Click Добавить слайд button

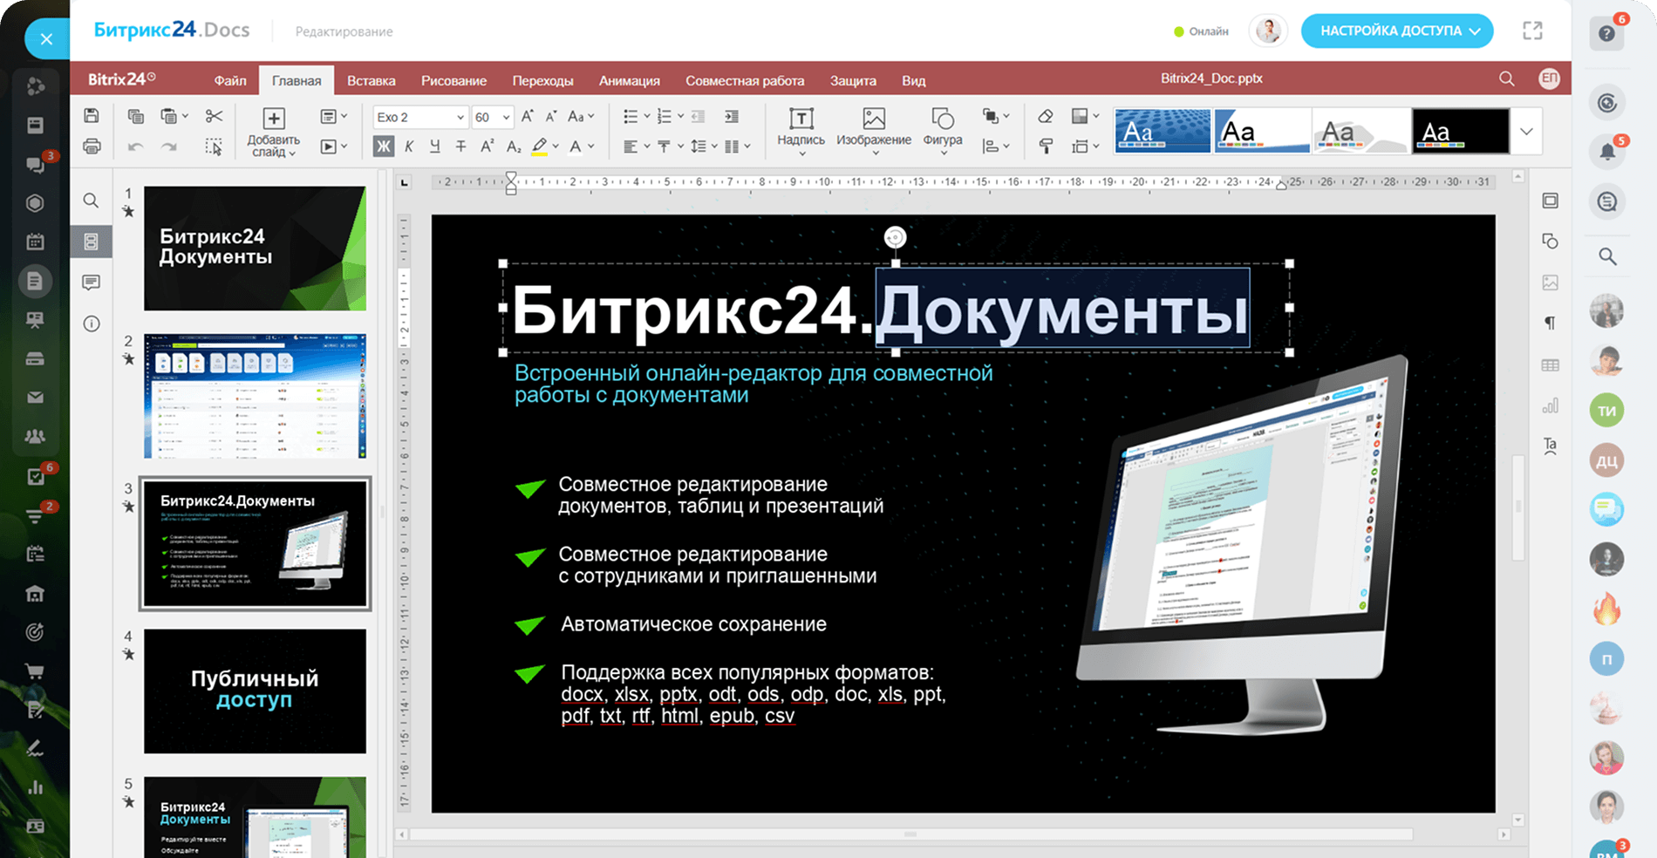(273, 131)
